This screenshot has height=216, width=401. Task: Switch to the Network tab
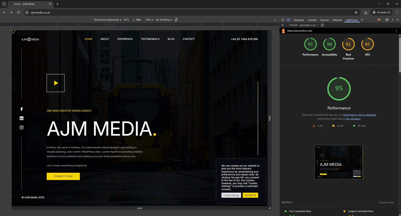tap(337, 20)
